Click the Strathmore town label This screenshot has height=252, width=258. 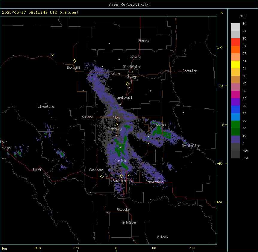154,182
